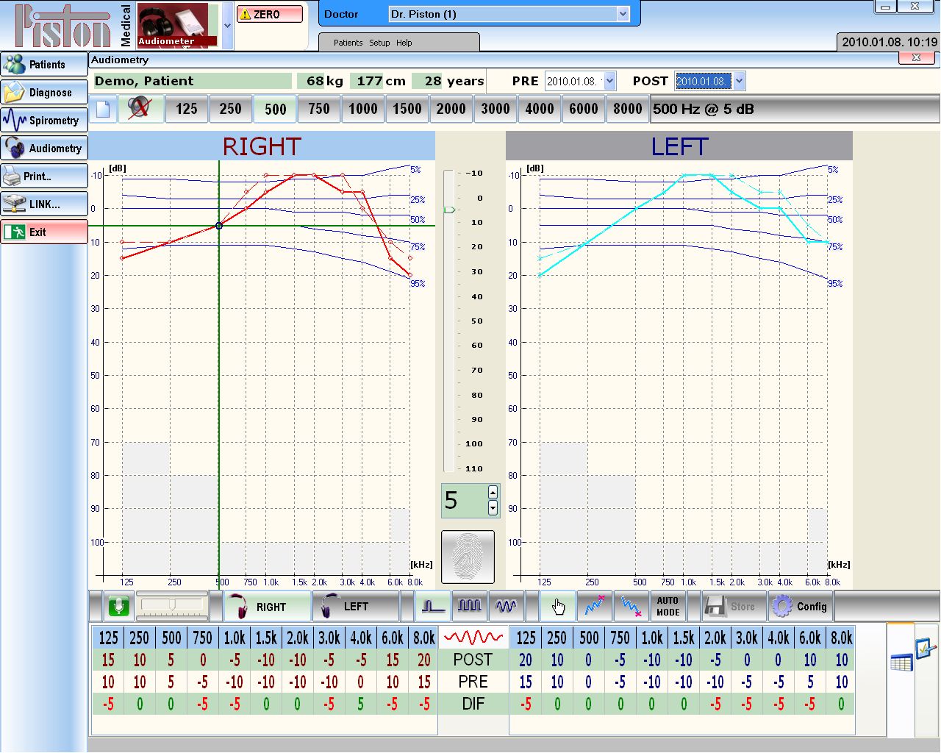Image resolution: width=941 pixels, height=753 pixels.
Task: Click the fingerprint patient response button
Action: coord(468,557)
